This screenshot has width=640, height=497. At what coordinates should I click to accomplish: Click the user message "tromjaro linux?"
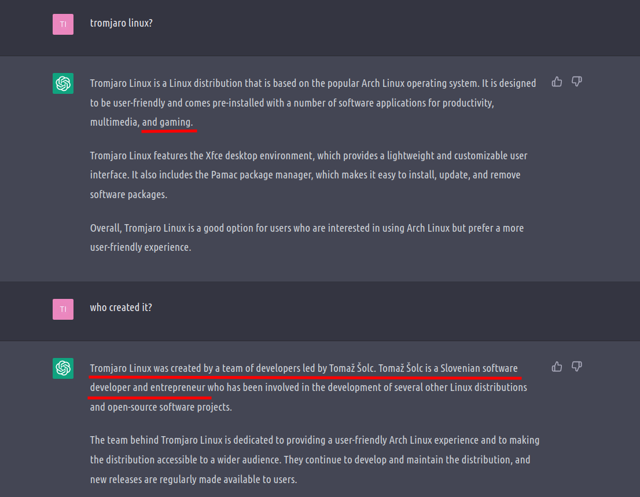[x=122, y=23]
